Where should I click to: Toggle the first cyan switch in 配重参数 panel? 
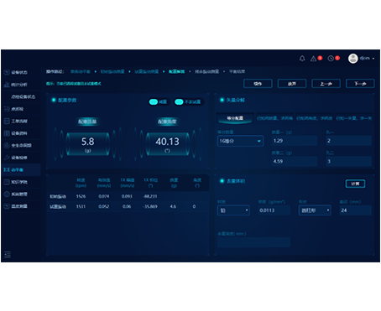click(154, 102)
